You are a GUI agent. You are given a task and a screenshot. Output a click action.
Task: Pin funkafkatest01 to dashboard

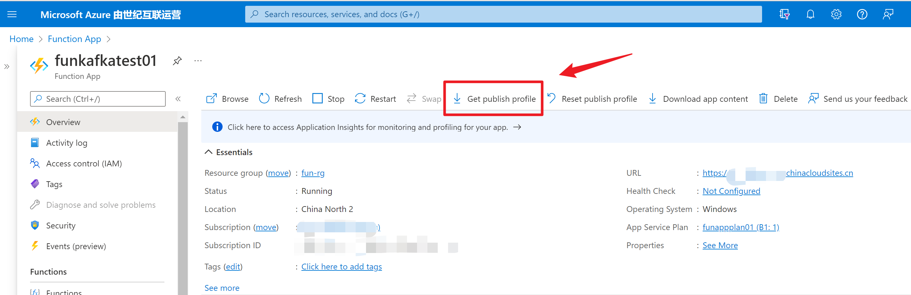click(x=177, y=61)
